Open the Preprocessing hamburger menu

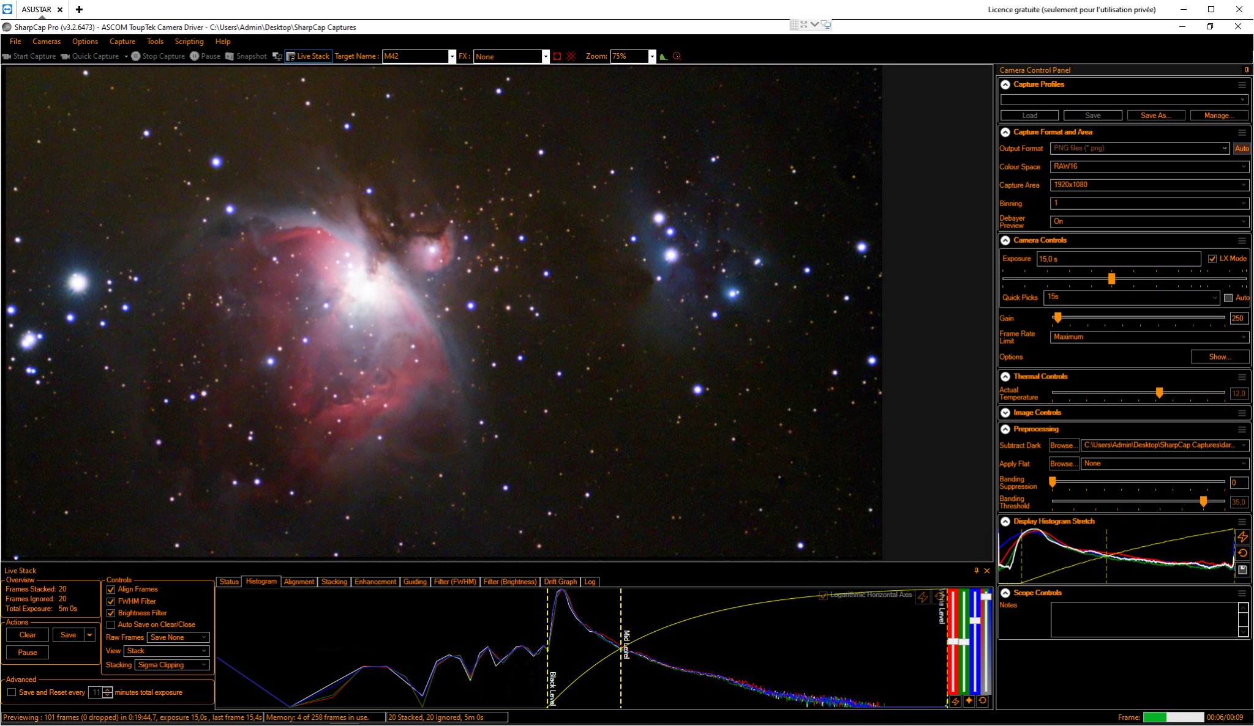[1242, 429]
